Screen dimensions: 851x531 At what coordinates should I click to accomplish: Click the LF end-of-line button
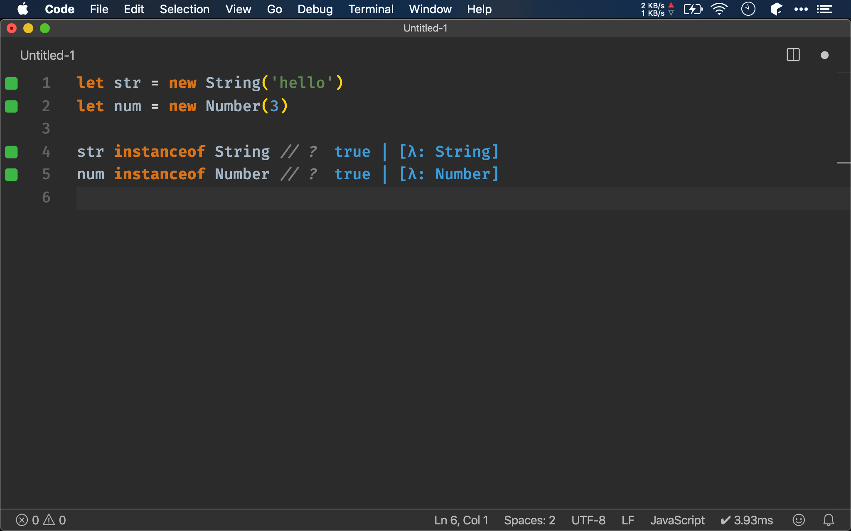[627, 520]
